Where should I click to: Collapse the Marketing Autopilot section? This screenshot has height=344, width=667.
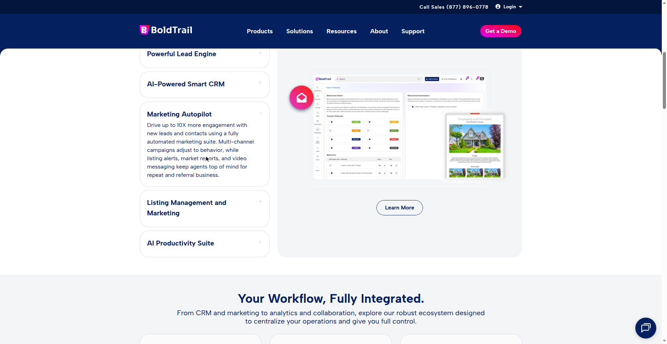coord(260,113)
